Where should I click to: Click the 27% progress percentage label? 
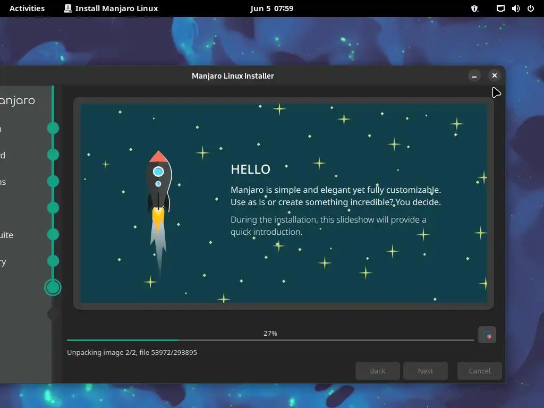(270, 333)
